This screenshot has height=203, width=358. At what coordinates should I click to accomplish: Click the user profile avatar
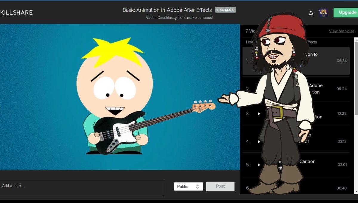[323, 13]
